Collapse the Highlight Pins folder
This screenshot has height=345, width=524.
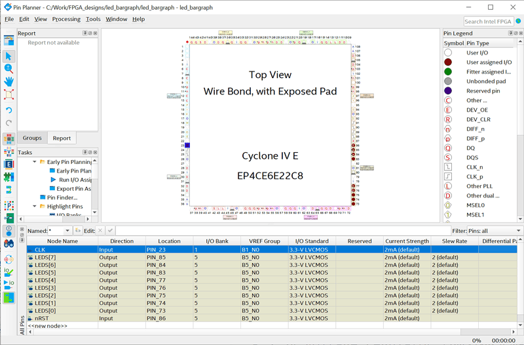tap(35, 206)
